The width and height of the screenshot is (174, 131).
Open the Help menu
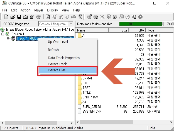pyautogui.click(x=76, y=10)
